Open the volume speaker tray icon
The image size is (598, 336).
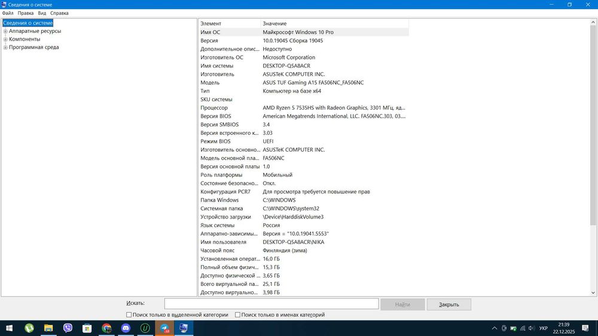coord(532,328)
